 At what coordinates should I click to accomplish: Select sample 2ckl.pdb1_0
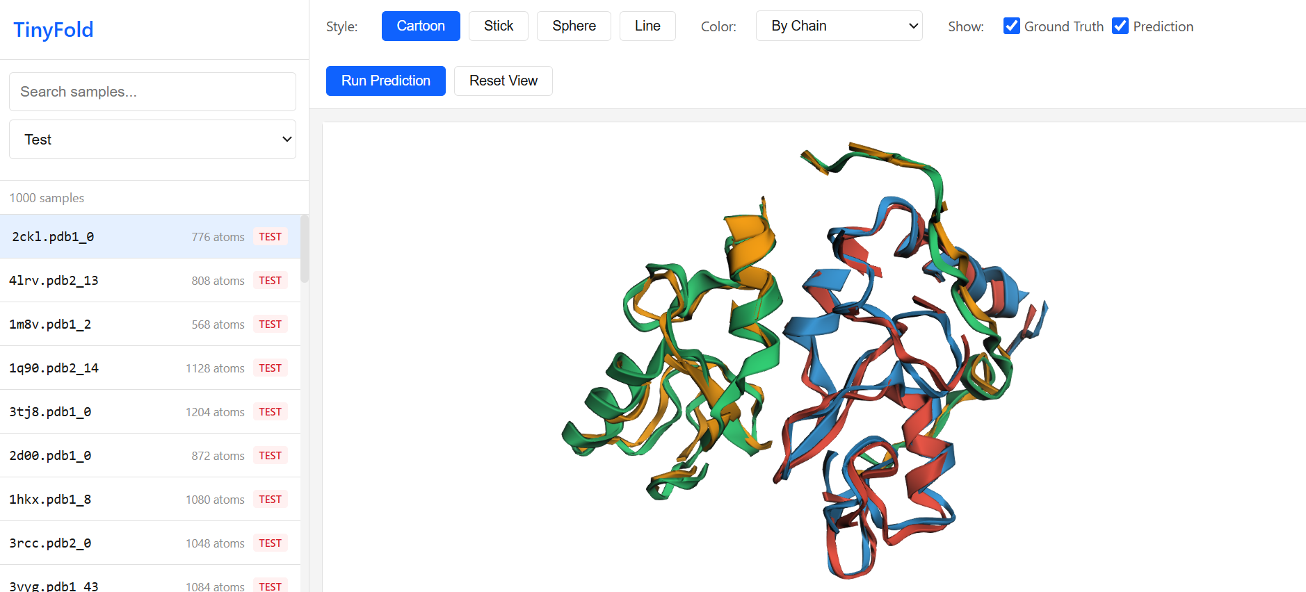point(150,237)
